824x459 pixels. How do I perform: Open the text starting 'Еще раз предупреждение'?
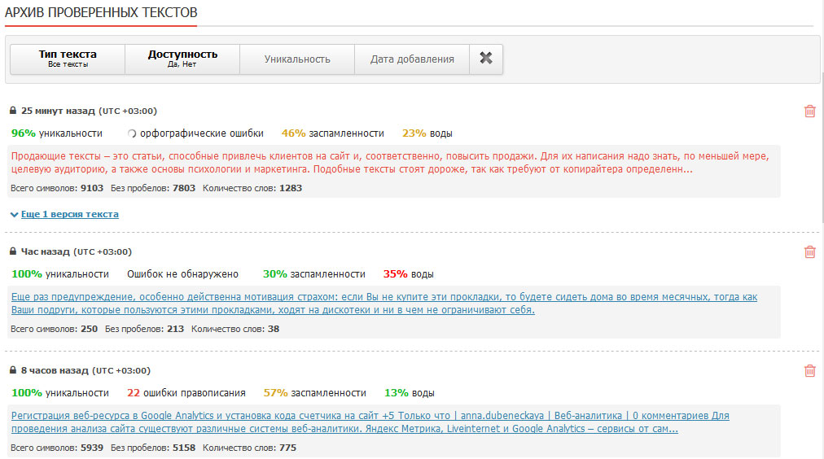[384, 304]
